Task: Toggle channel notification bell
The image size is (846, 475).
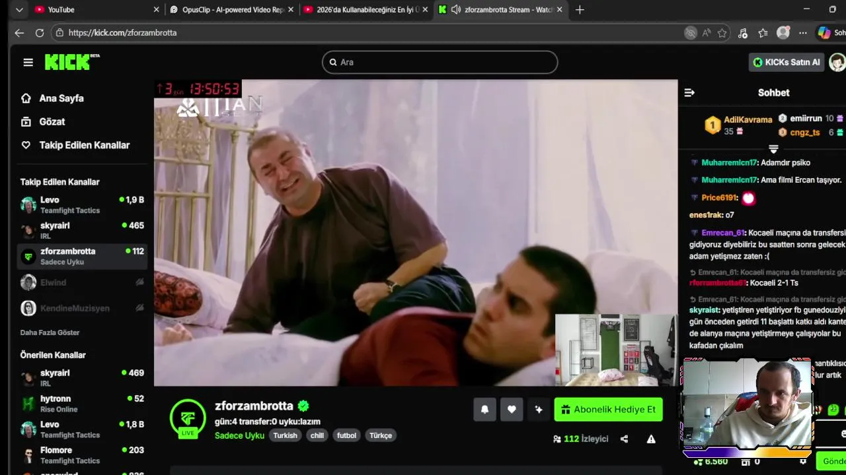Action: coord(484,410)
